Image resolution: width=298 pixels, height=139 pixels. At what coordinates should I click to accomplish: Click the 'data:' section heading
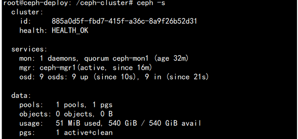click(x=21, y=95)
